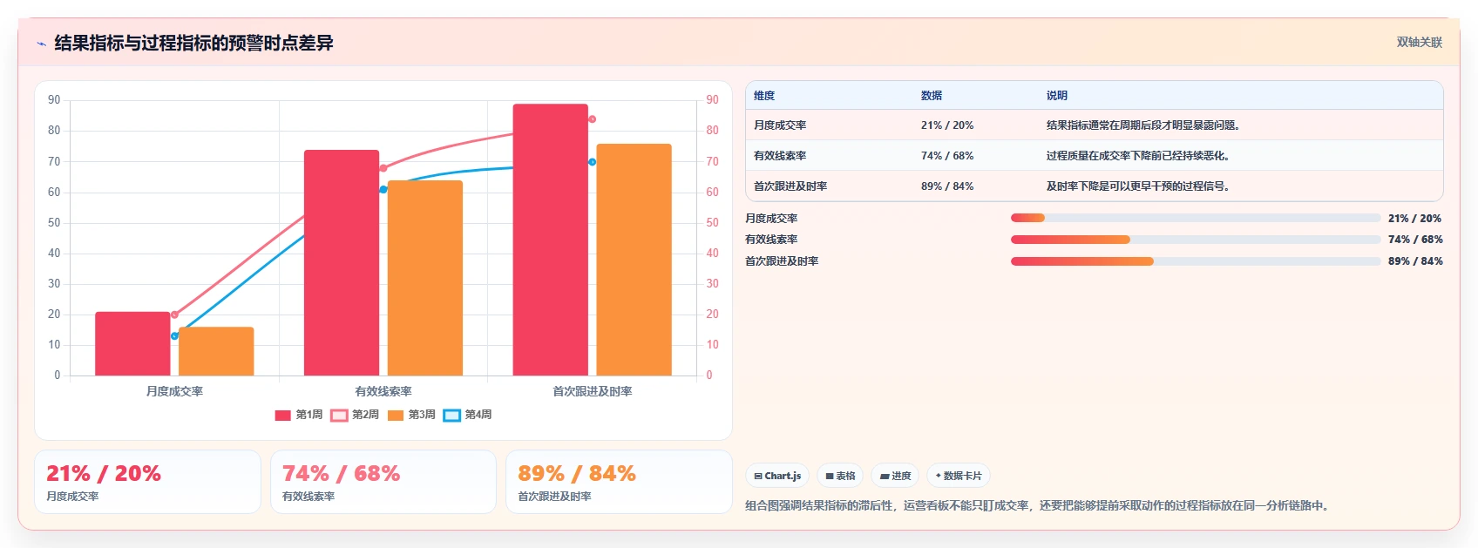Image resolution: width=1478 pixels, height=548 pixels.
Task: Click the 21% / 20% stat card
Action: click(x=148, y=482)
